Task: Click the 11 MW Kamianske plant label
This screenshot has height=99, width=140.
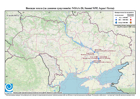Action: point(105,50)
